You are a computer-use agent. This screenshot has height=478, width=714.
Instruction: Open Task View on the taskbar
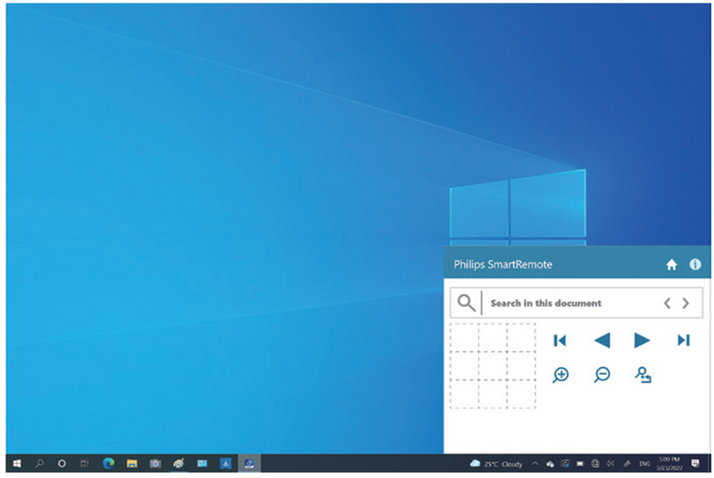pos(85,463)
